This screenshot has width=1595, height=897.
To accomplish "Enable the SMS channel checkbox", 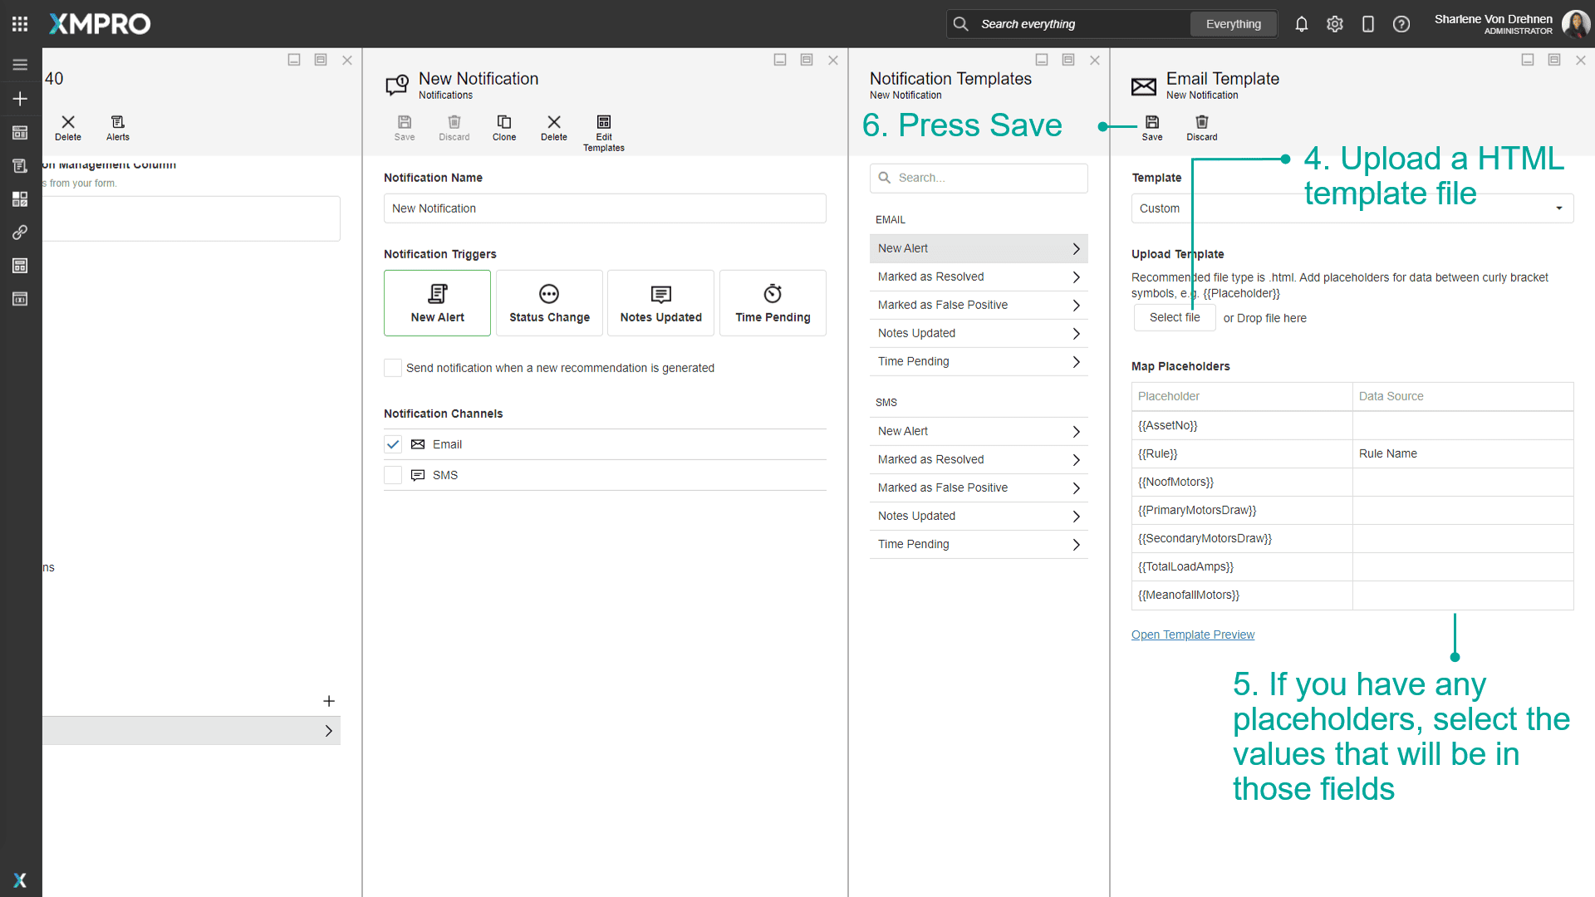I will (393, 475).
